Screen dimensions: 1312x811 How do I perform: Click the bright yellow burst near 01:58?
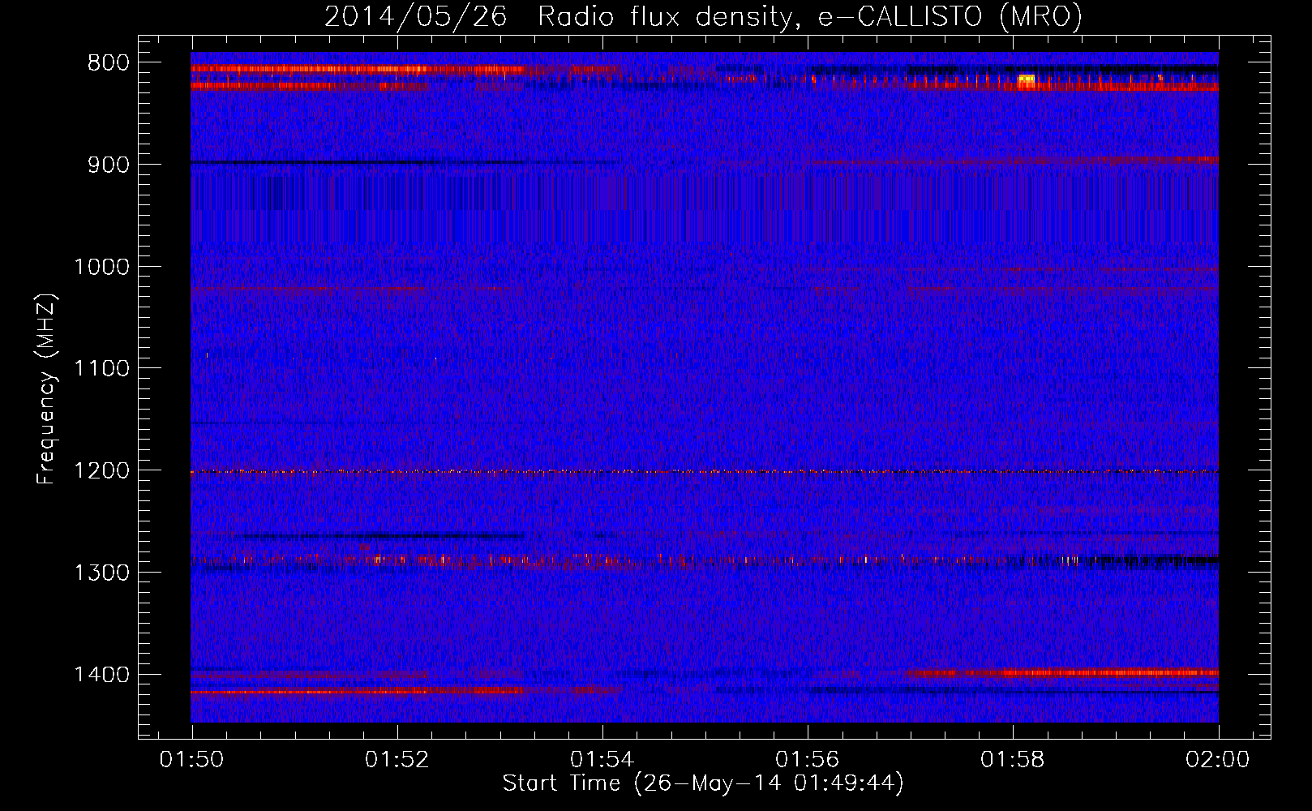click(x=1027, y=80)
